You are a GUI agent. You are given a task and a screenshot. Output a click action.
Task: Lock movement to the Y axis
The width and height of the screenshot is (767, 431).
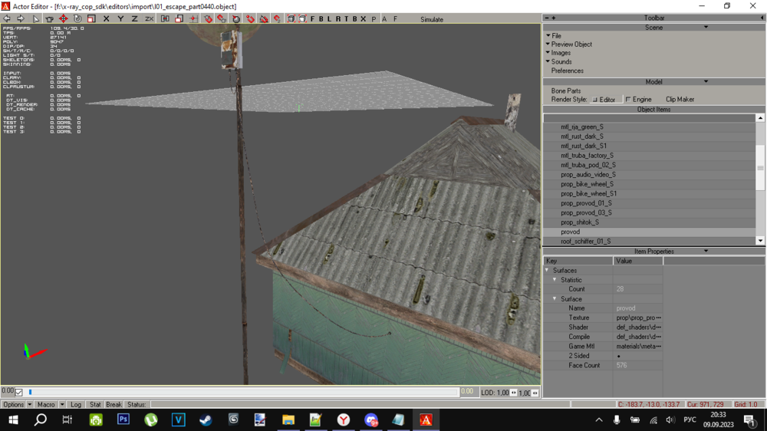tap(120, 19)
